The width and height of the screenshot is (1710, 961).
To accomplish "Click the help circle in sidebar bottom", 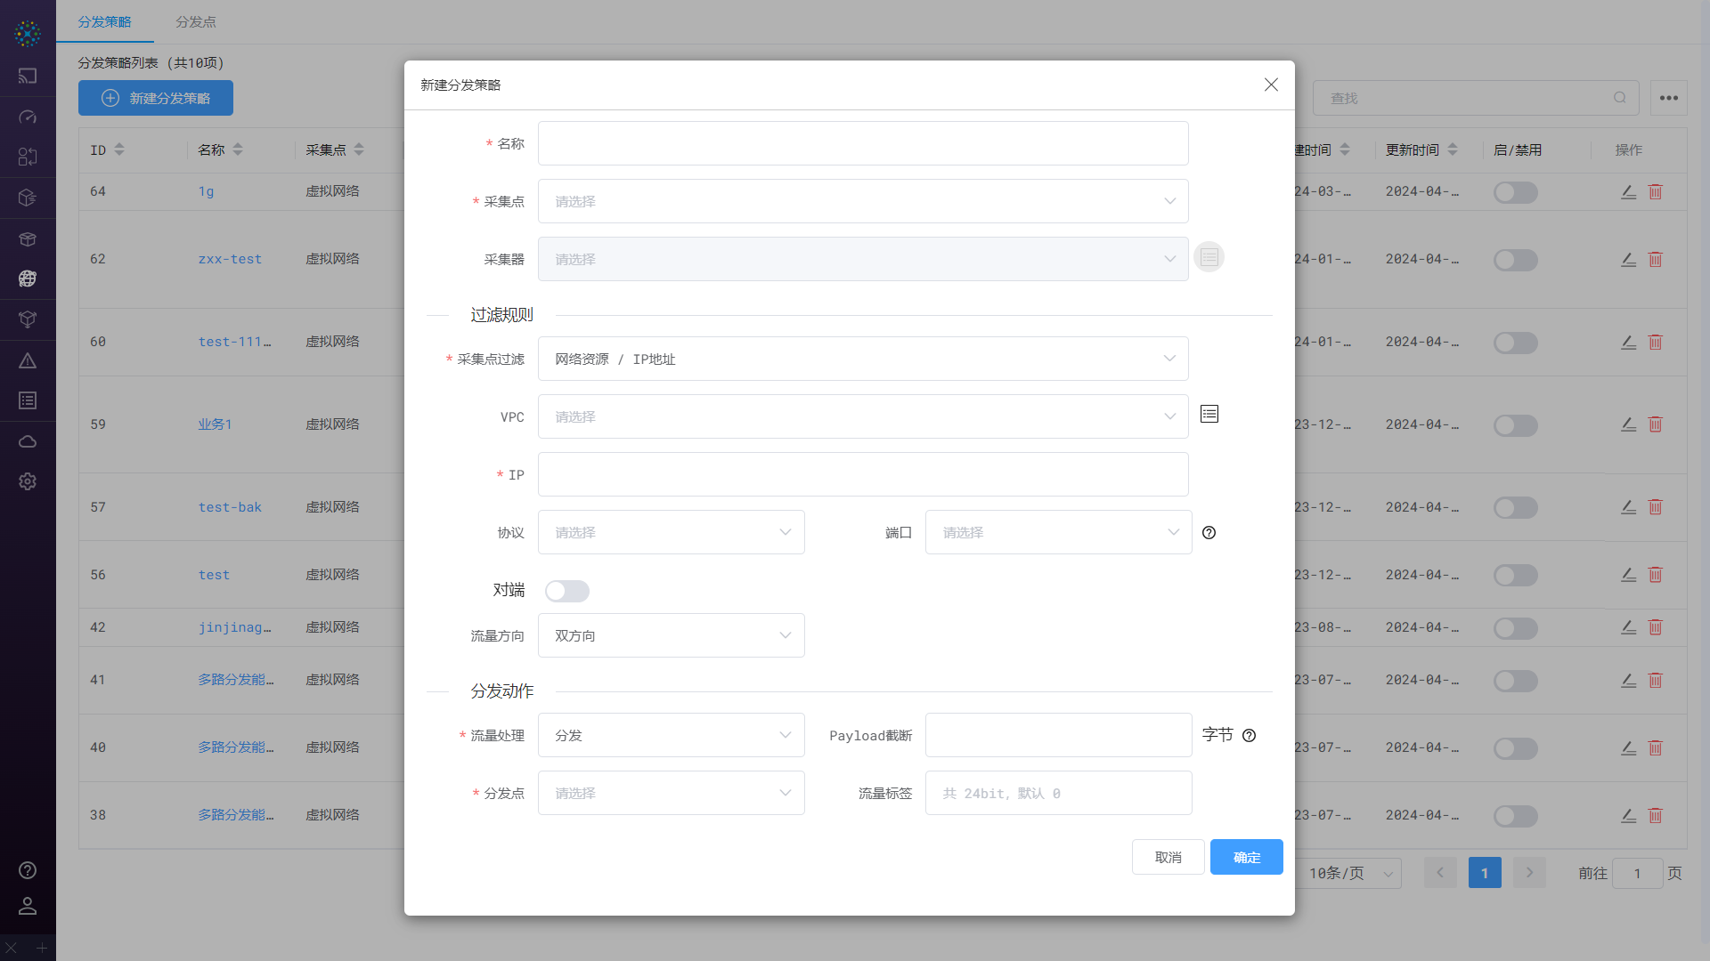I will 28,870.
